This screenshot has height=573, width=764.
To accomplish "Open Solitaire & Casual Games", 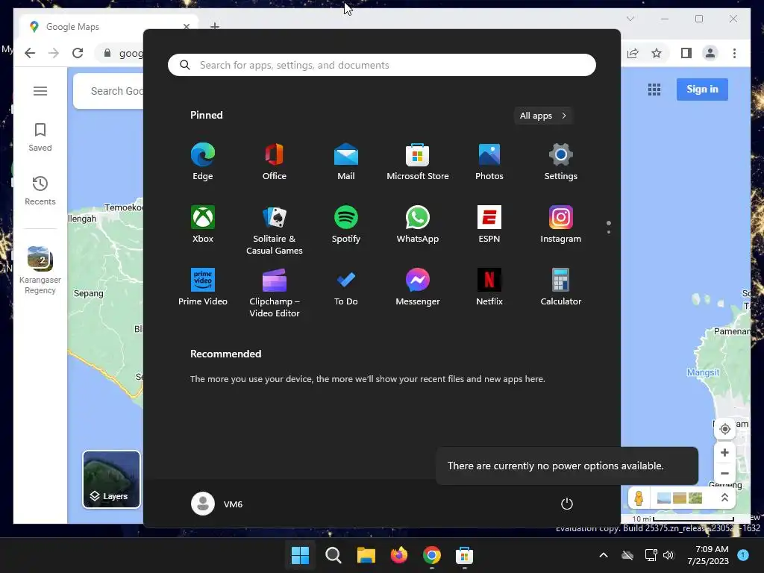I will click(275, 231).
